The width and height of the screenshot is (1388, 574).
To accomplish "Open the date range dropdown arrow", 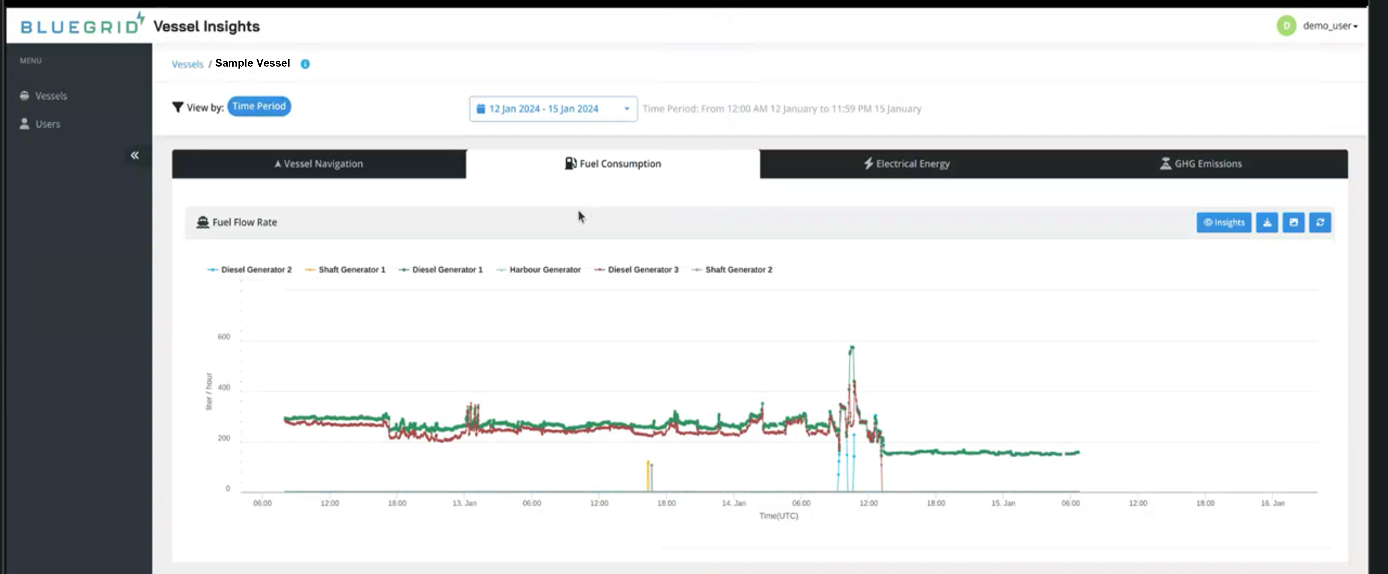I will [x=627, y=109].
